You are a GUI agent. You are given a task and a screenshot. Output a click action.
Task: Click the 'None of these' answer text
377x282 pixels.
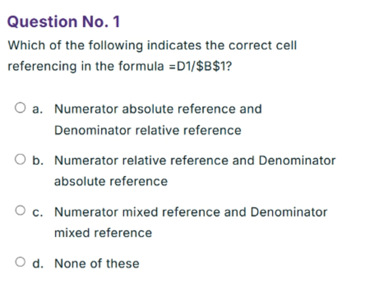pos(97,263)
